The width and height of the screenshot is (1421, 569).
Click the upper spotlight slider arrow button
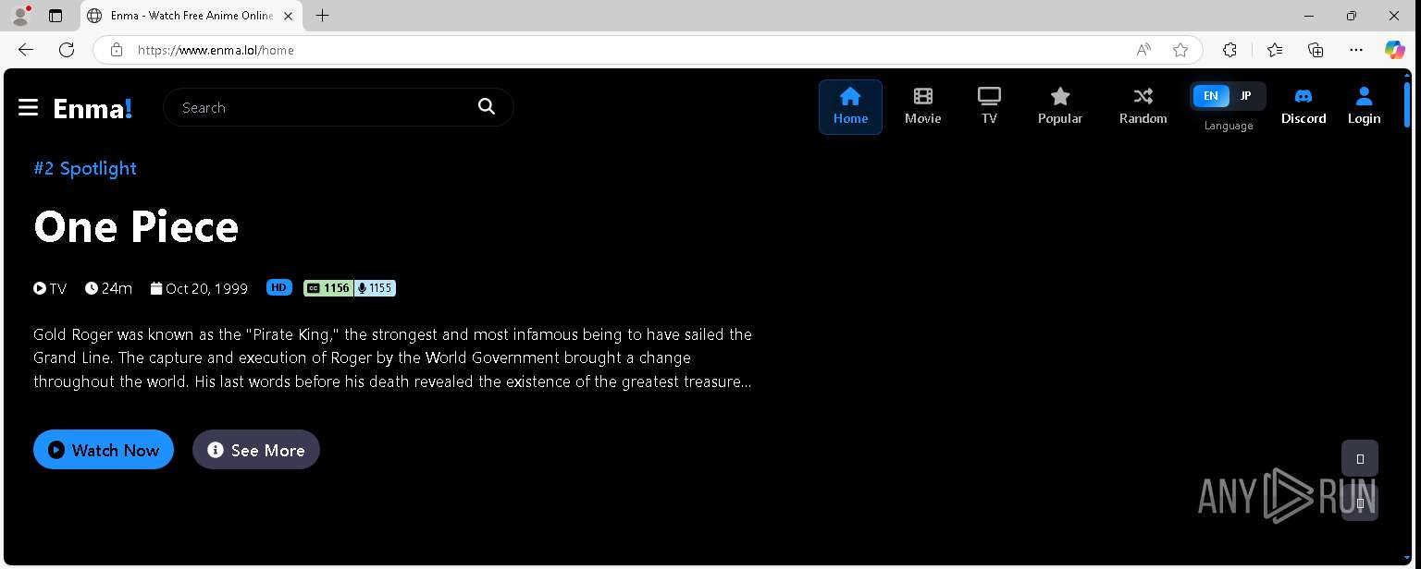[x=1360, y=458]
